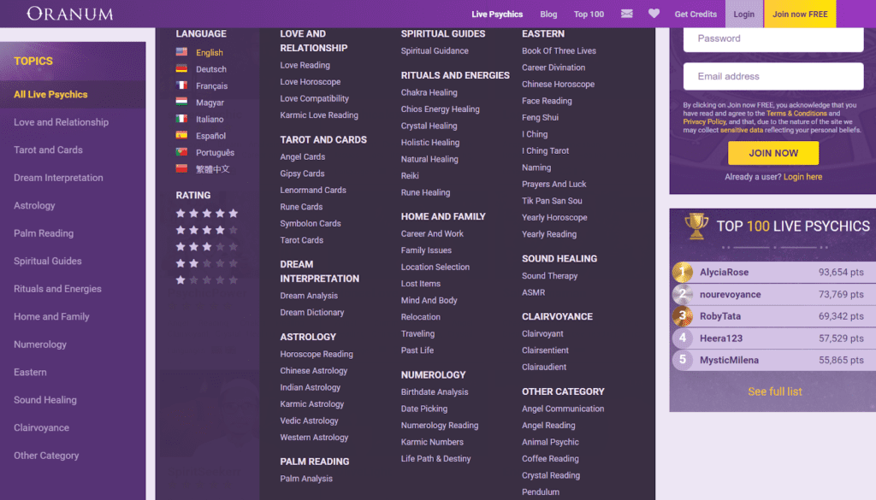Click the Oranum logo
The height and width of the screenshot is (500, 876).
[70, 14]
